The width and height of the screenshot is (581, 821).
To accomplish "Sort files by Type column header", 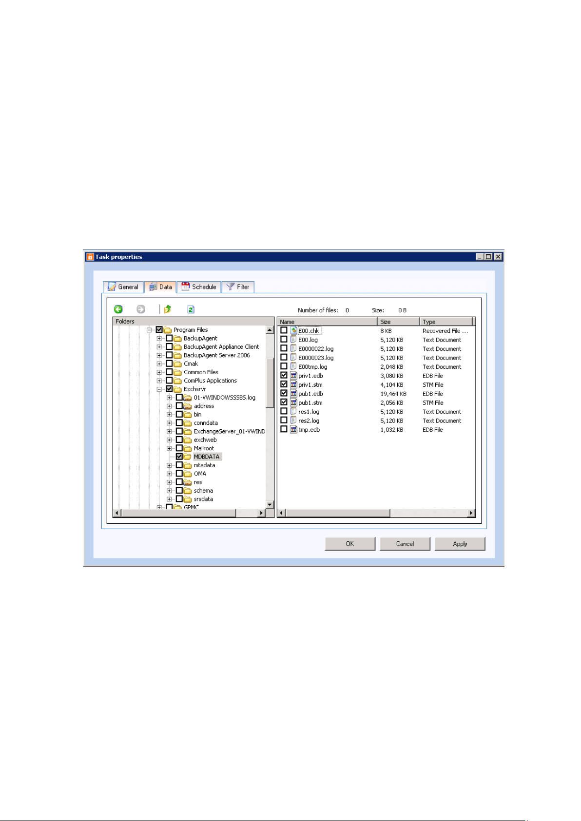I will pyautogui.click(x=446, y=322).
